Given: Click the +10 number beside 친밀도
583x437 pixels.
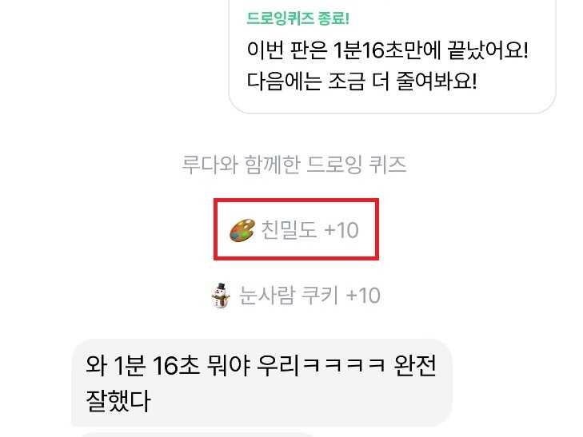Looking at the screenshot, I should pyautogui.click(x=341, y=230).
